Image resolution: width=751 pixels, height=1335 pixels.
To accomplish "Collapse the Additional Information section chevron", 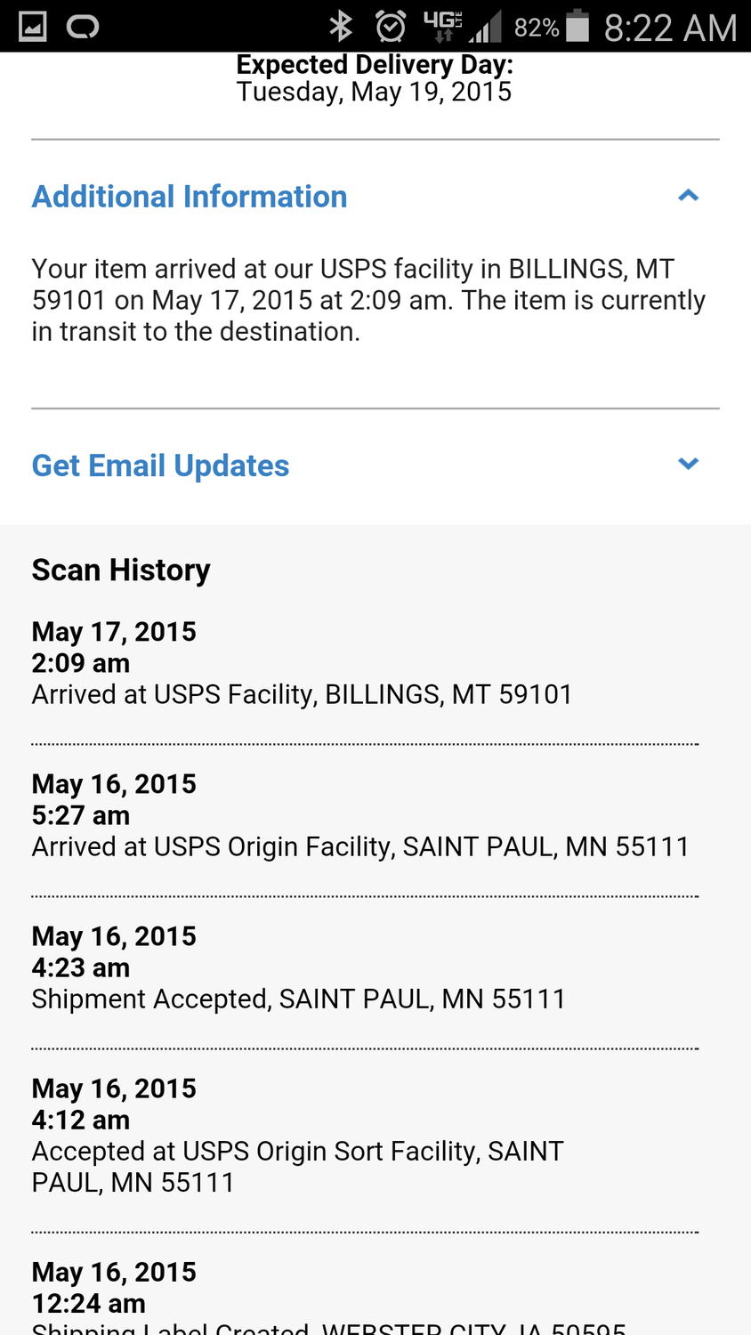I will click(688, 196).
